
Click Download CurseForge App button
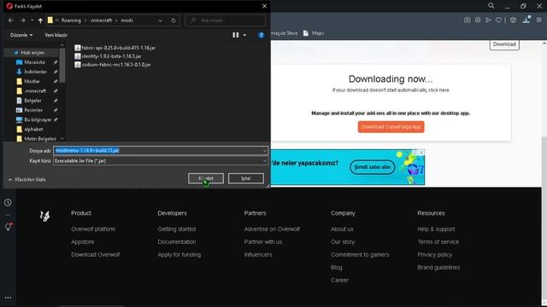pyautogui.click(x=391, y=127)
